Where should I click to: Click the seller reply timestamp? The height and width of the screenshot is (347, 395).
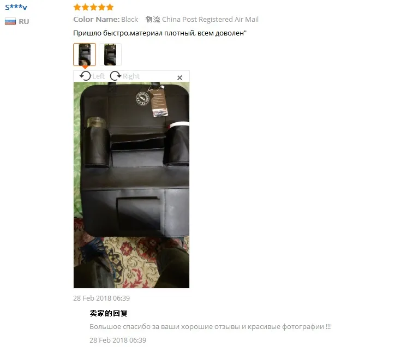[118, 340]
